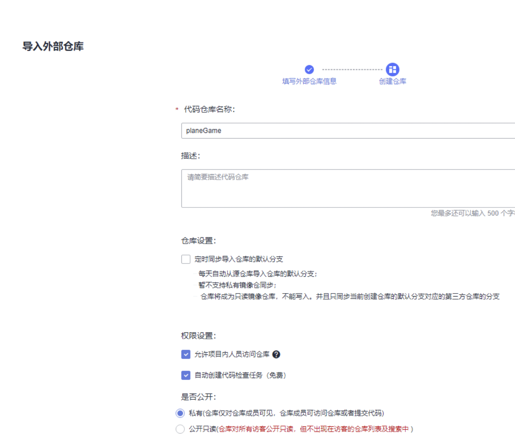Viewport: 515px width, 447px height.
Task: Click the 仓库将成为只读镜像仓库 note
Action: [350, 297]
